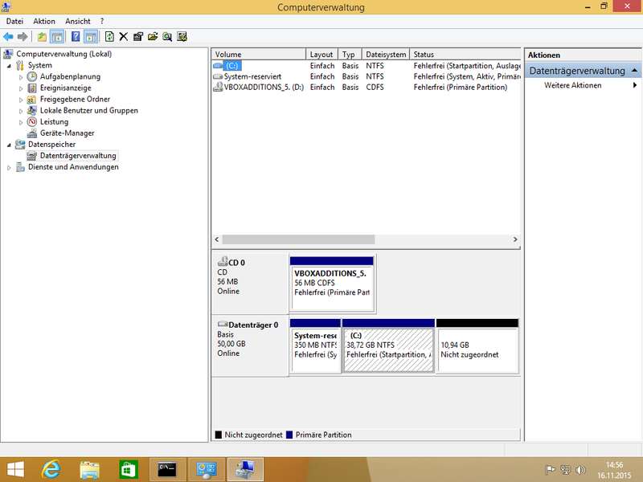
Task: Open Windows Store from taskbar
Action: pyautogui.click(x=129, y=470)
